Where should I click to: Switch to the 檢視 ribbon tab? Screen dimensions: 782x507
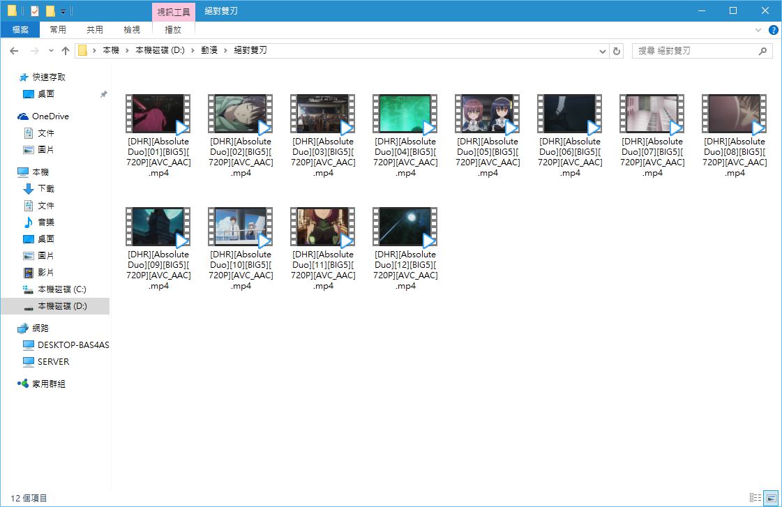tap(131, 30)
